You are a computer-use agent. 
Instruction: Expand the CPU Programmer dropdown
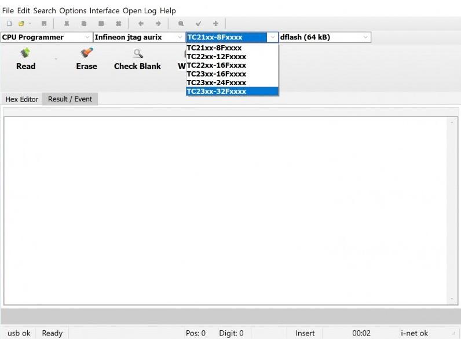pos(87,37)
